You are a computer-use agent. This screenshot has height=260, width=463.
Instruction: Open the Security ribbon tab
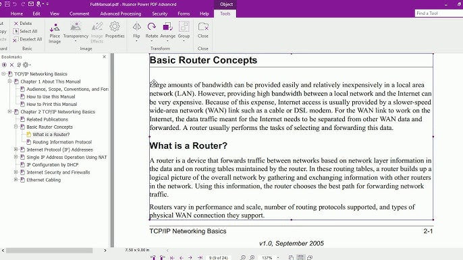tap(160, 13)
